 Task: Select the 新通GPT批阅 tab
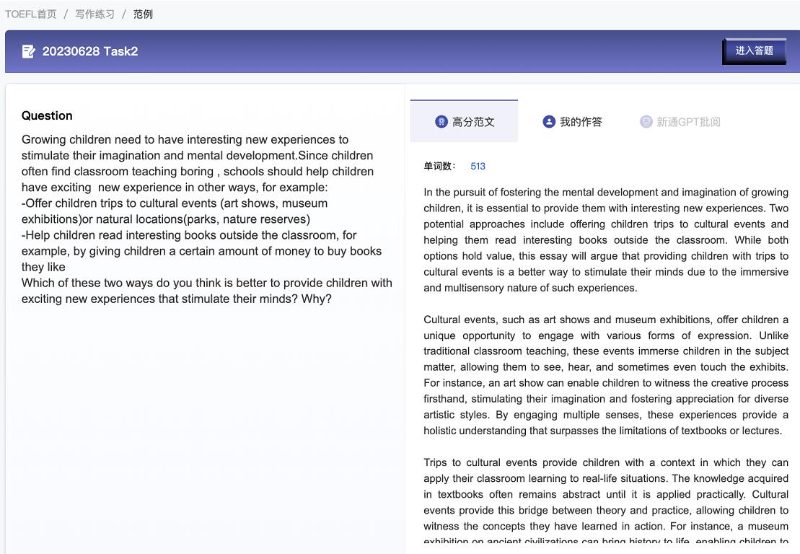click(680, 121)
